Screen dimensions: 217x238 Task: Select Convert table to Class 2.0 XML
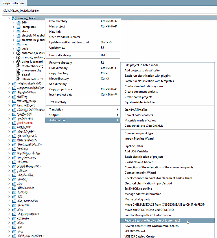click(x=168, y=126)
